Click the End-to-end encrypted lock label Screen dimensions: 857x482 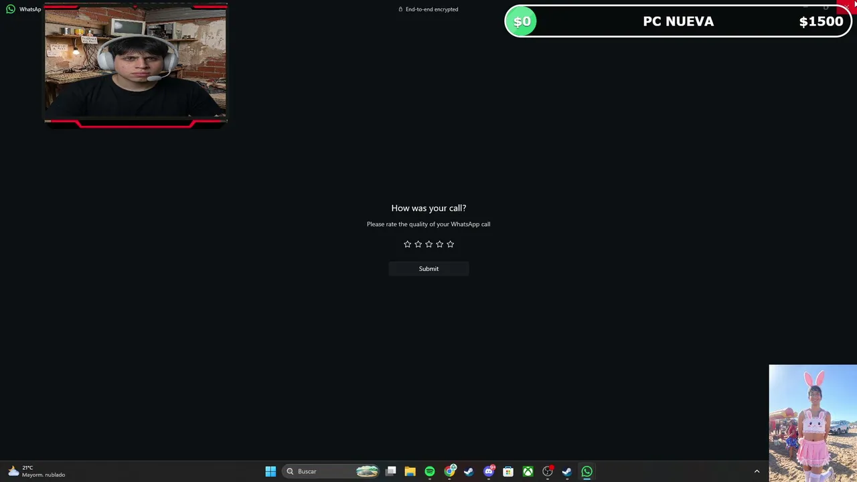pyautogui.click(x=428, y=9)
